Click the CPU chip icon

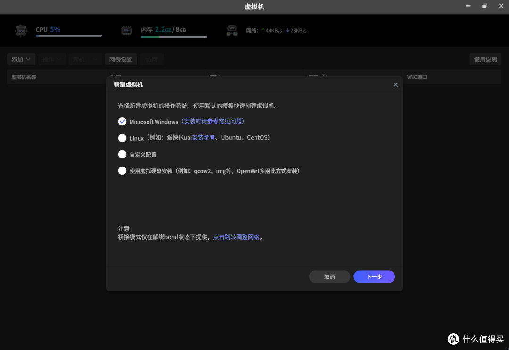tap(21, 31)
